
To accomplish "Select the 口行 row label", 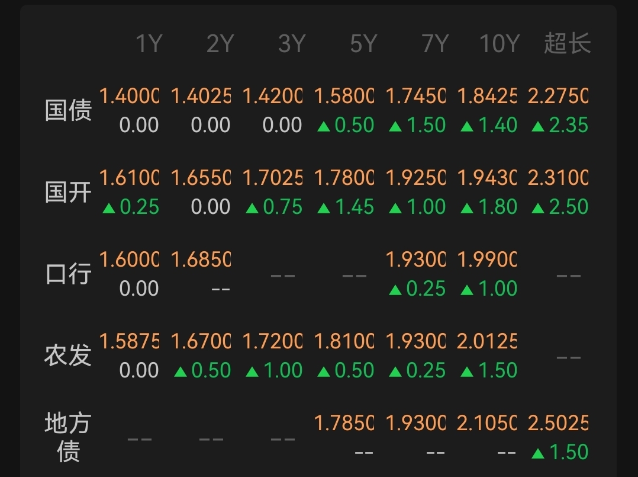I will [x=68, y=274].
